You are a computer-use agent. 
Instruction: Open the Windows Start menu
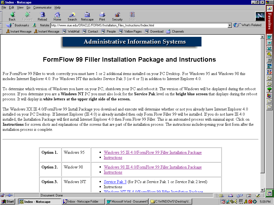click(8, 202)
